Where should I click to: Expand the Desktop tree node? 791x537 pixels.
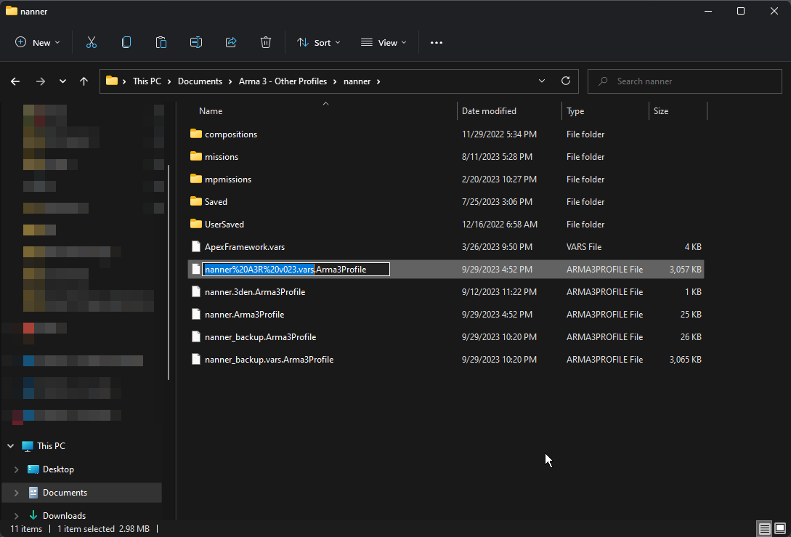point(16,469)
